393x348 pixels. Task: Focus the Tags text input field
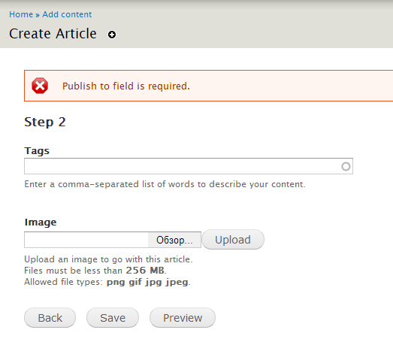point(189,166)
